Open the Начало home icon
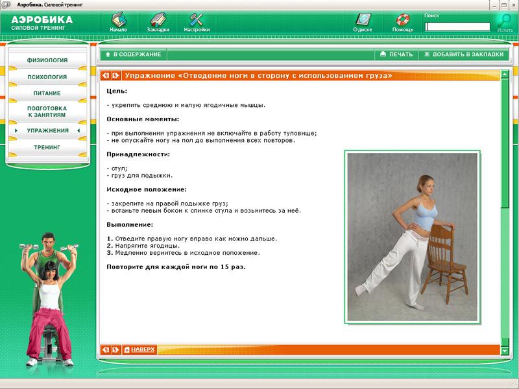The image size is (519, 389). (x=118, y=19)
